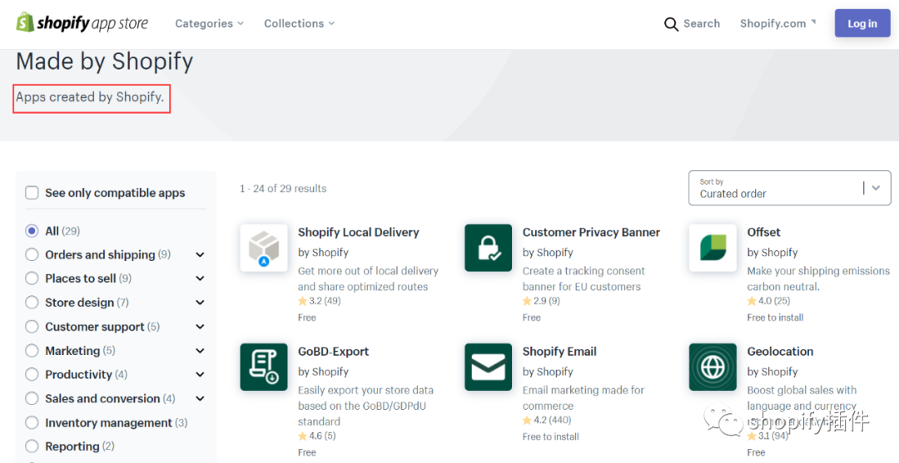Open the Geolocation globe icon
899x463 pixels.
click(713, 367)
